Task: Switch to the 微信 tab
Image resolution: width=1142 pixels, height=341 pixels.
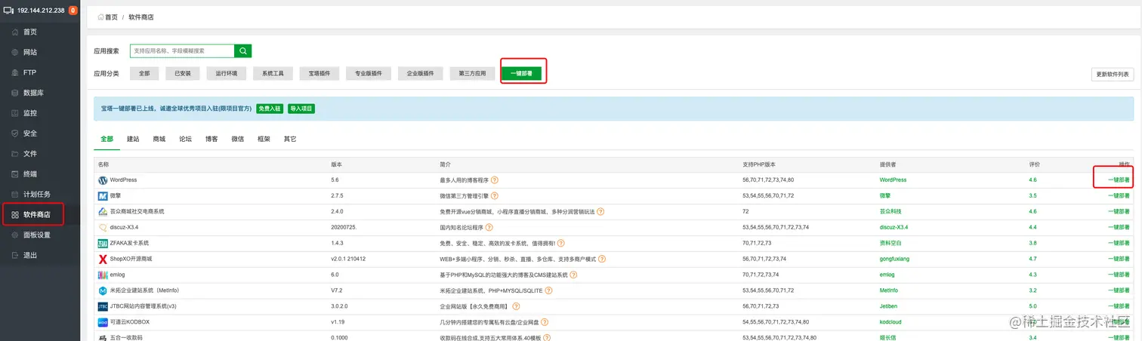Action: (237, 139)
